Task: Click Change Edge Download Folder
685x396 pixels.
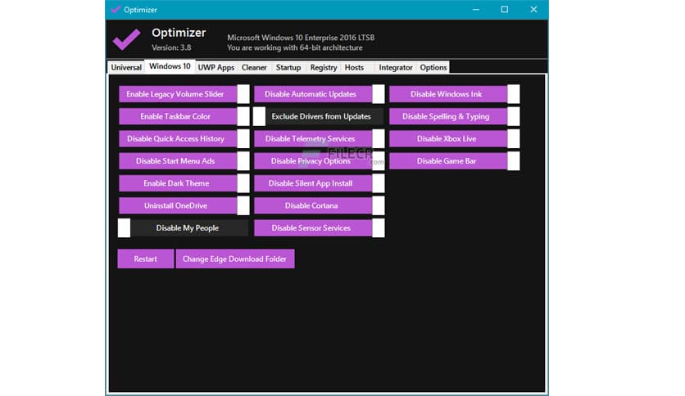Action: pos(235,259)
